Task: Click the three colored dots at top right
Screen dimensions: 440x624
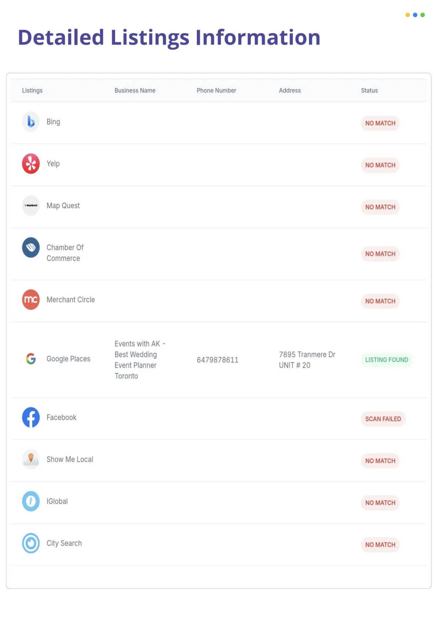Action: (415, 15)
